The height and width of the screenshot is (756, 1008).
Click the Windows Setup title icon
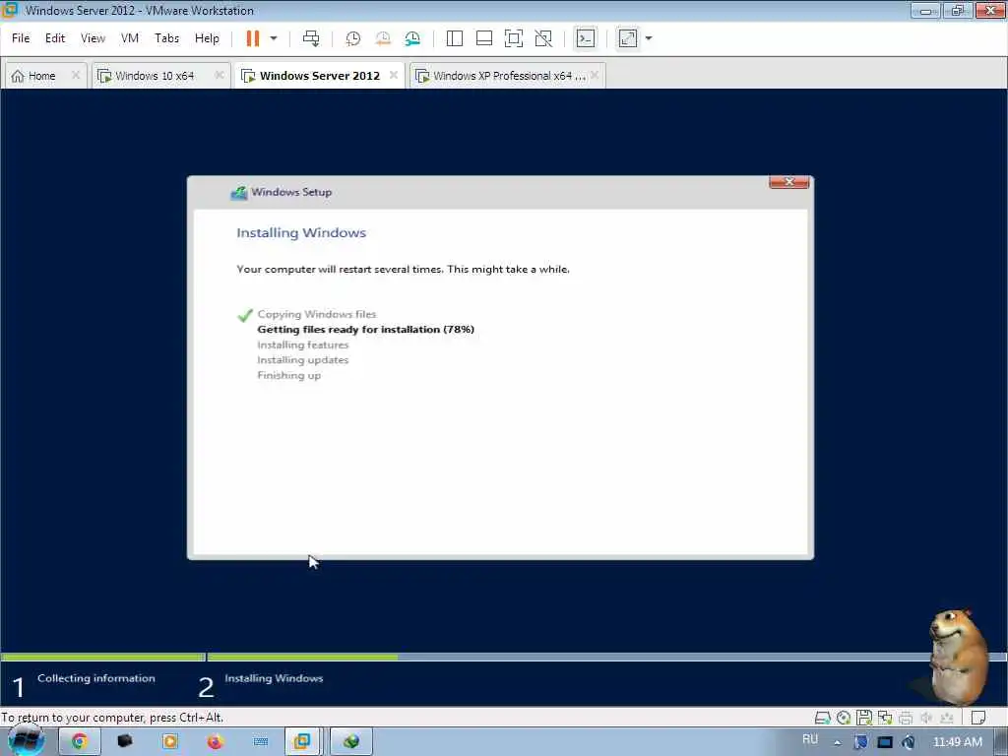(x=239, y=192)
